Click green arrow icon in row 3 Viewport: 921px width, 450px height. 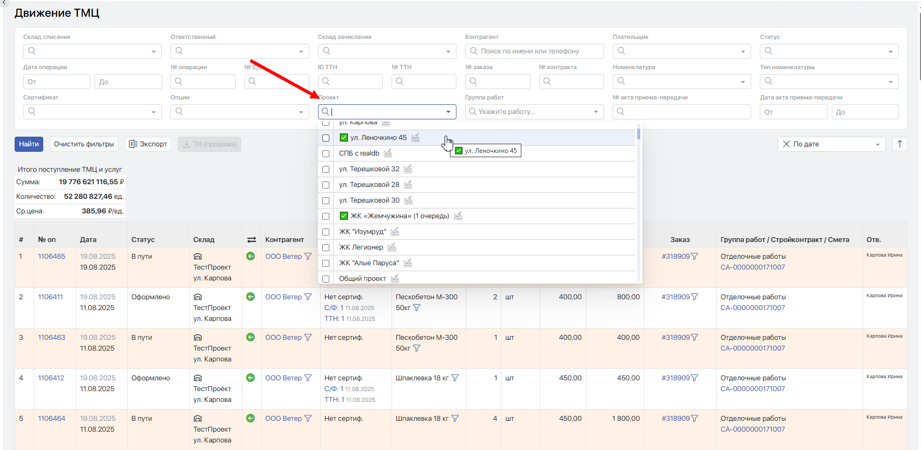point(250,337)
